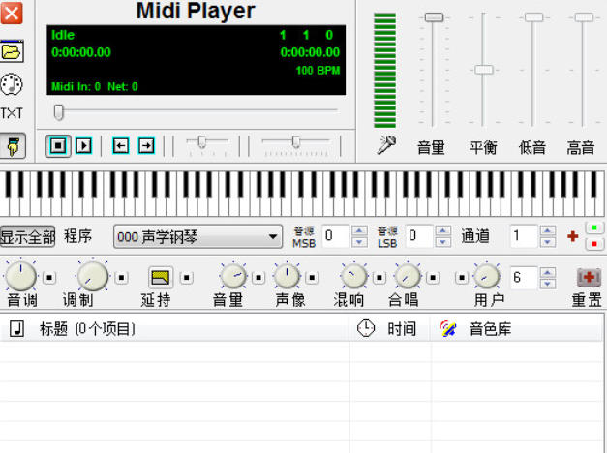Click the 音色库 column header
Screen dimensions: 607x453
click(489, 329)
